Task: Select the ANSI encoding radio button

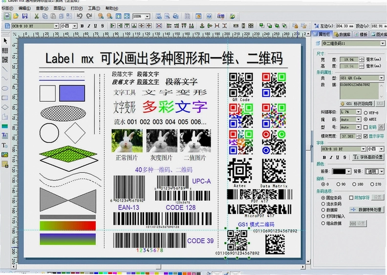Action: [366, 119]
